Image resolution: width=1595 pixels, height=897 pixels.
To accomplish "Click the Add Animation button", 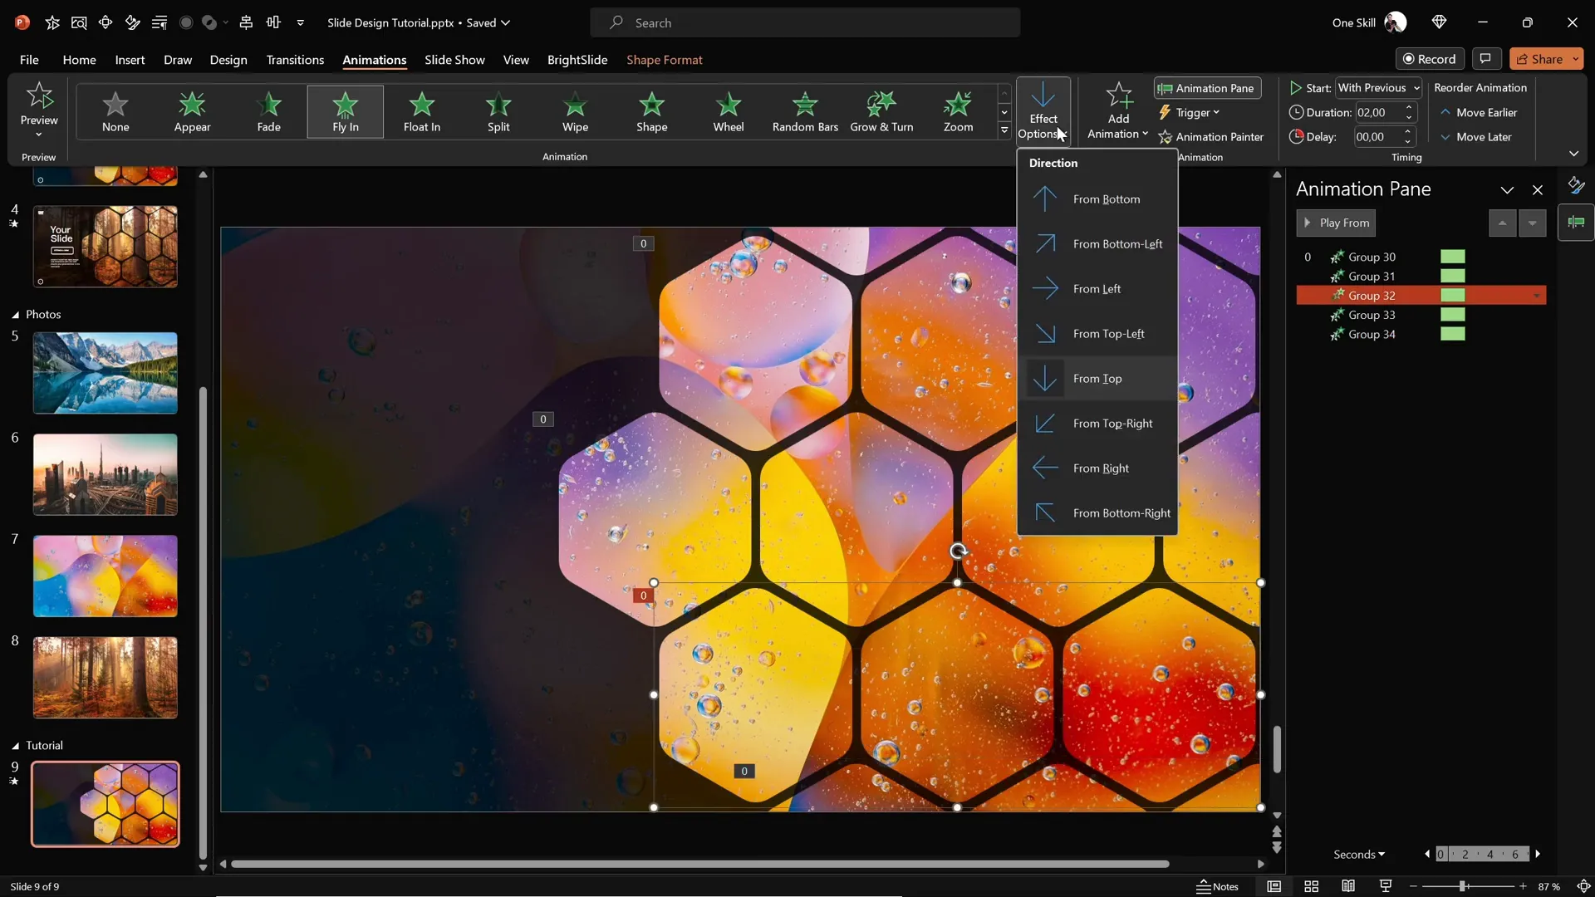I will pos(1116,110).
